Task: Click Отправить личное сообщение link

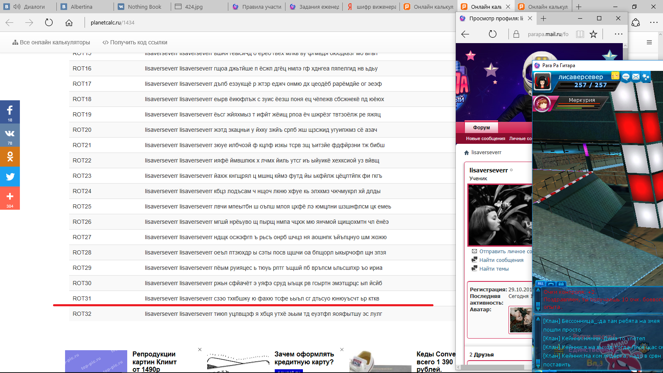Action: click(x=506, y=252)
